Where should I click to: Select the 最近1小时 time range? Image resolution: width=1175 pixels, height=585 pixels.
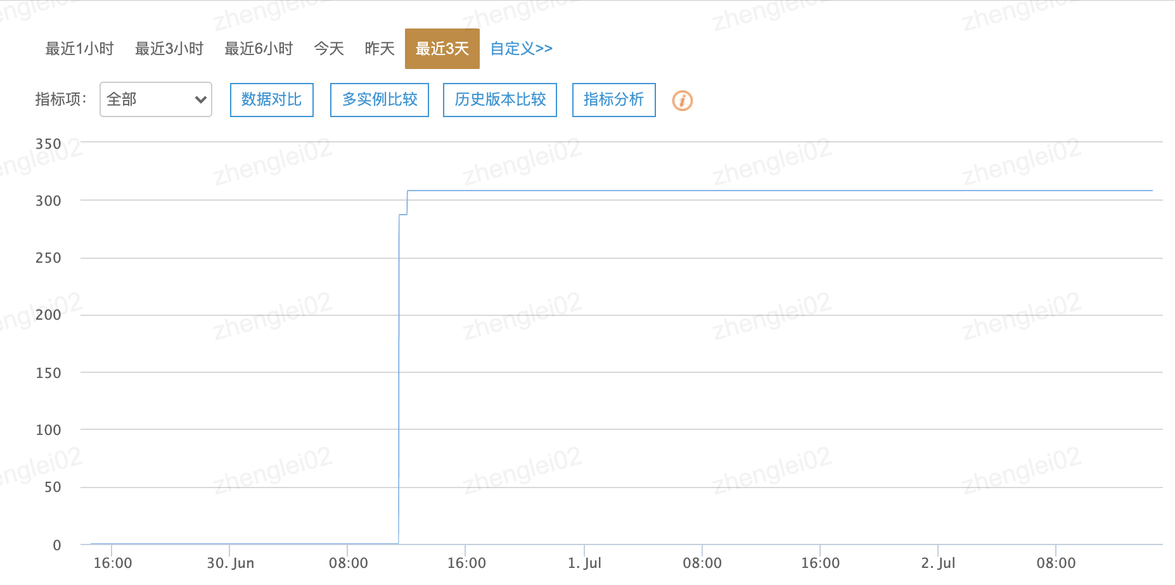click(x=79, y=49)
